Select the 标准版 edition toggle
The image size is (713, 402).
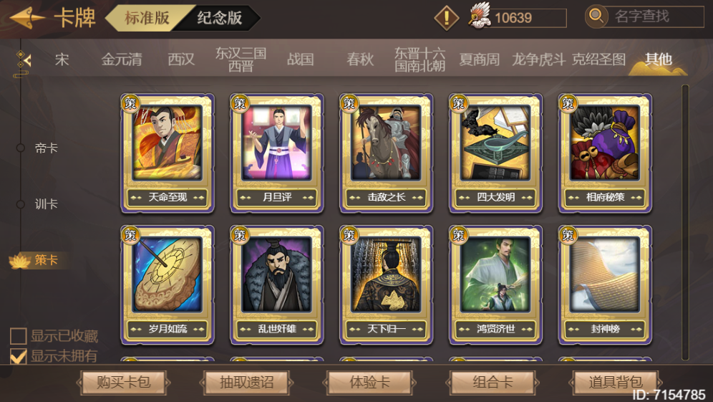pyautogui.click(x=147, y=18)
